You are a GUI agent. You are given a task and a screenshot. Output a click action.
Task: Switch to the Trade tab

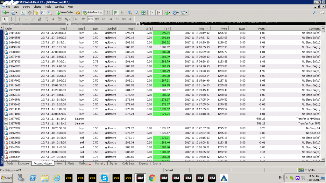10,164
